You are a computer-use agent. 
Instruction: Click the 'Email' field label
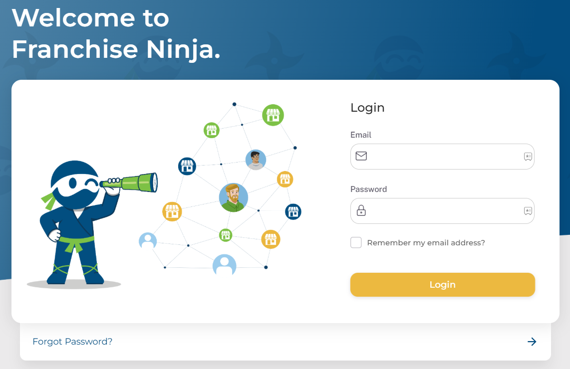361,135
